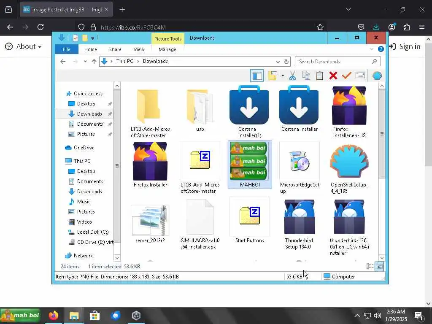
Task: Open the Home ribbon tab
Action: (x=91, y=49)
